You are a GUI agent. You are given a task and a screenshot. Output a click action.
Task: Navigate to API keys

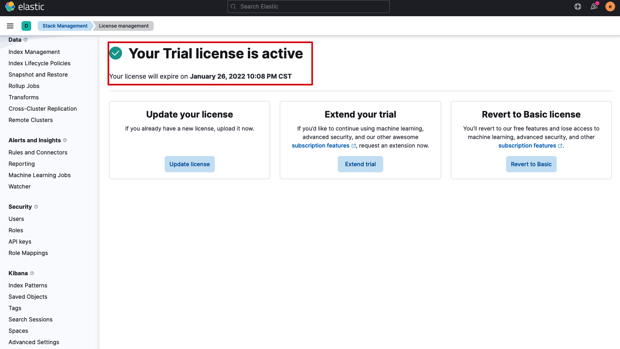point(20,242)
